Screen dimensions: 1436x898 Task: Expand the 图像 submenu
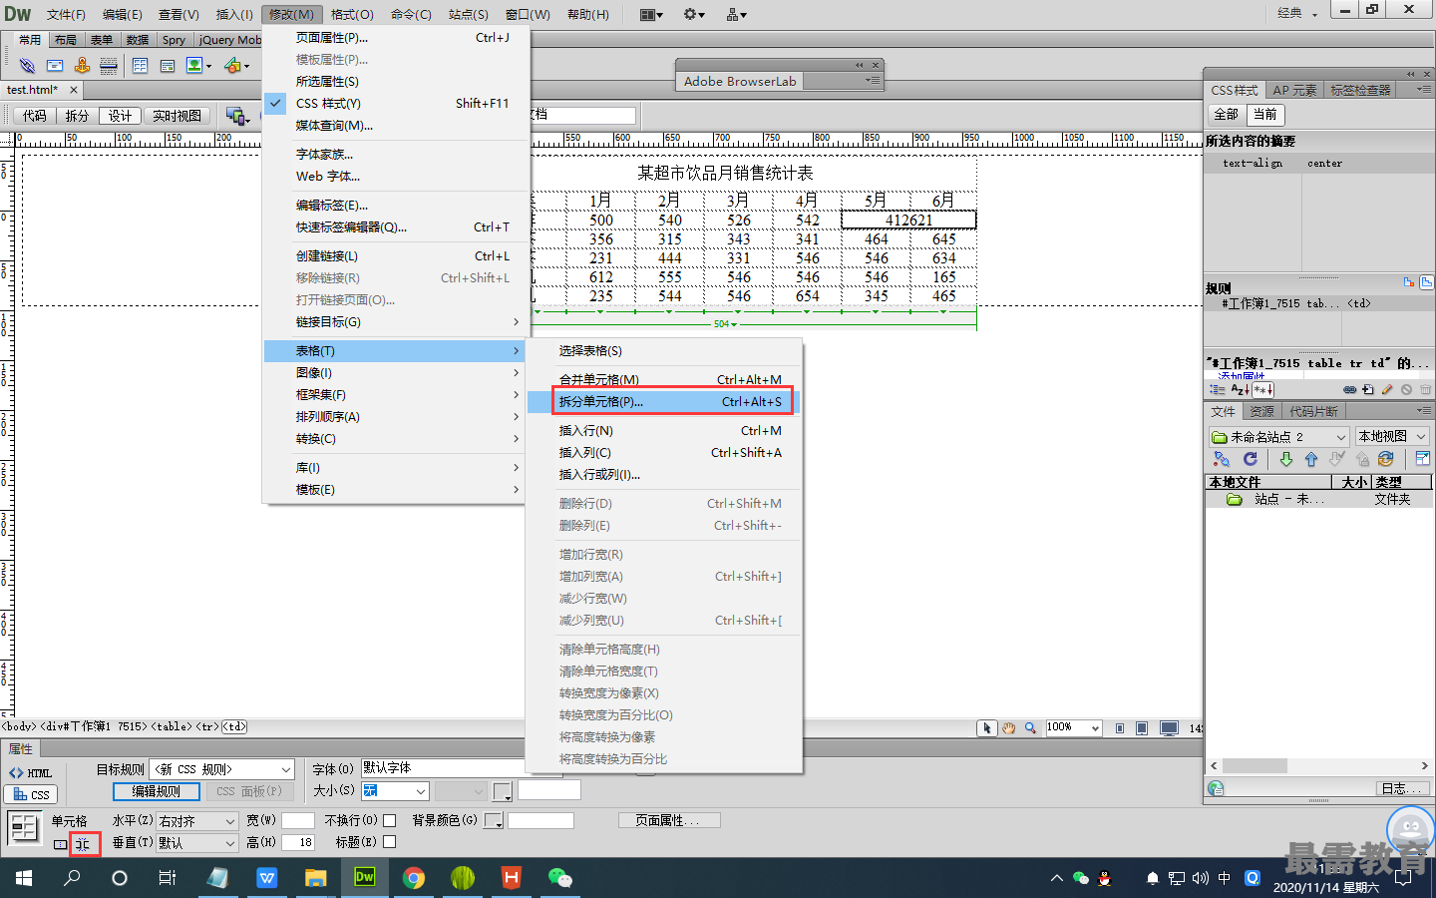coord(395,373)
